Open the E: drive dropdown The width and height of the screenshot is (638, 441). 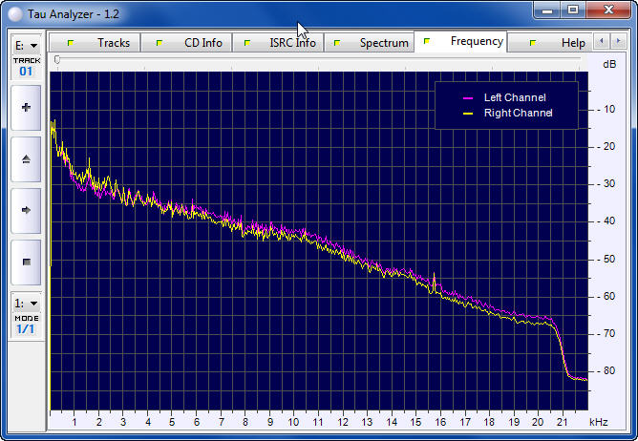coord(26,45)
